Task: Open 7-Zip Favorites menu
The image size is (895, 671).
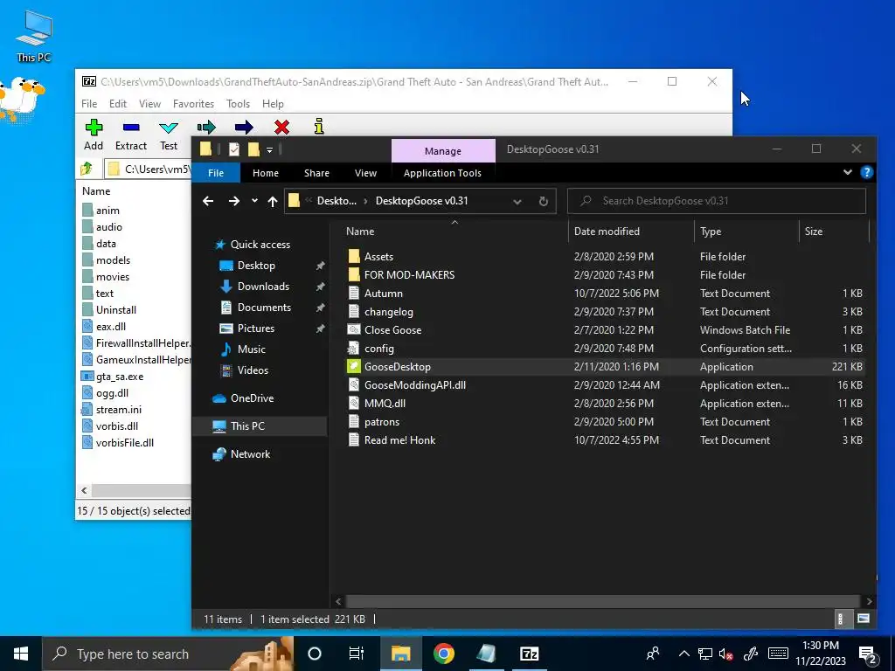Action: point(193,104)
